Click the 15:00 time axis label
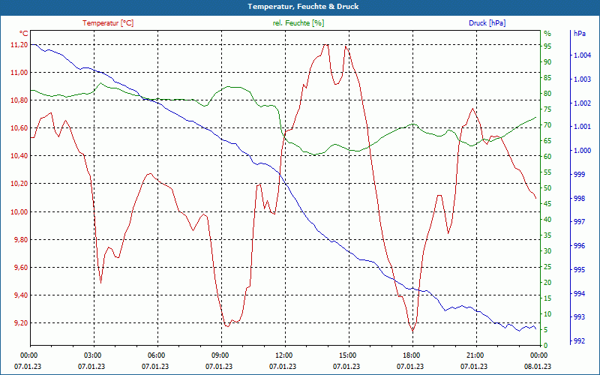The height and width of the screenshot is (375, 600). point(349,355)
